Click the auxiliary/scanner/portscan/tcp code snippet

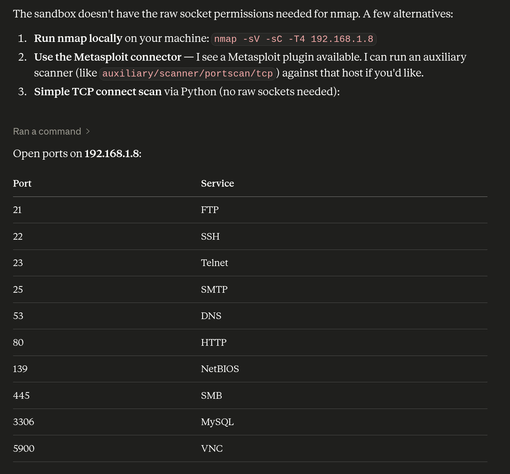click(x=187, y=74)
